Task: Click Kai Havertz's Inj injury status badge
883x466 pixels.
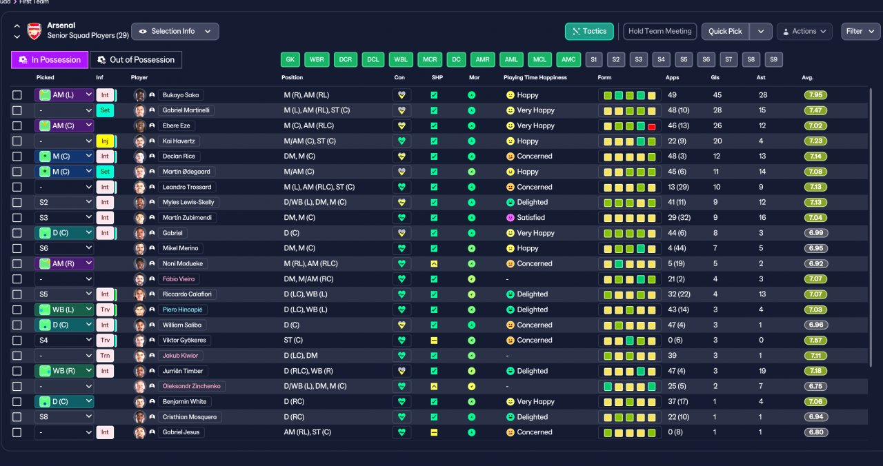Action: pyautogui.click(x=105, y=141)
